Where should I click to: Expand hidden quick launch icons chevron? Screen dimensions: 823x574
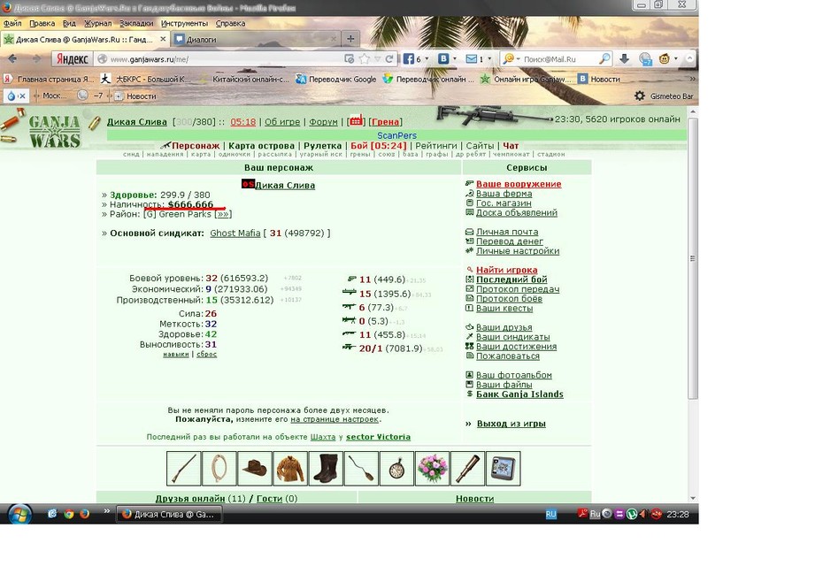click(106, 510)
